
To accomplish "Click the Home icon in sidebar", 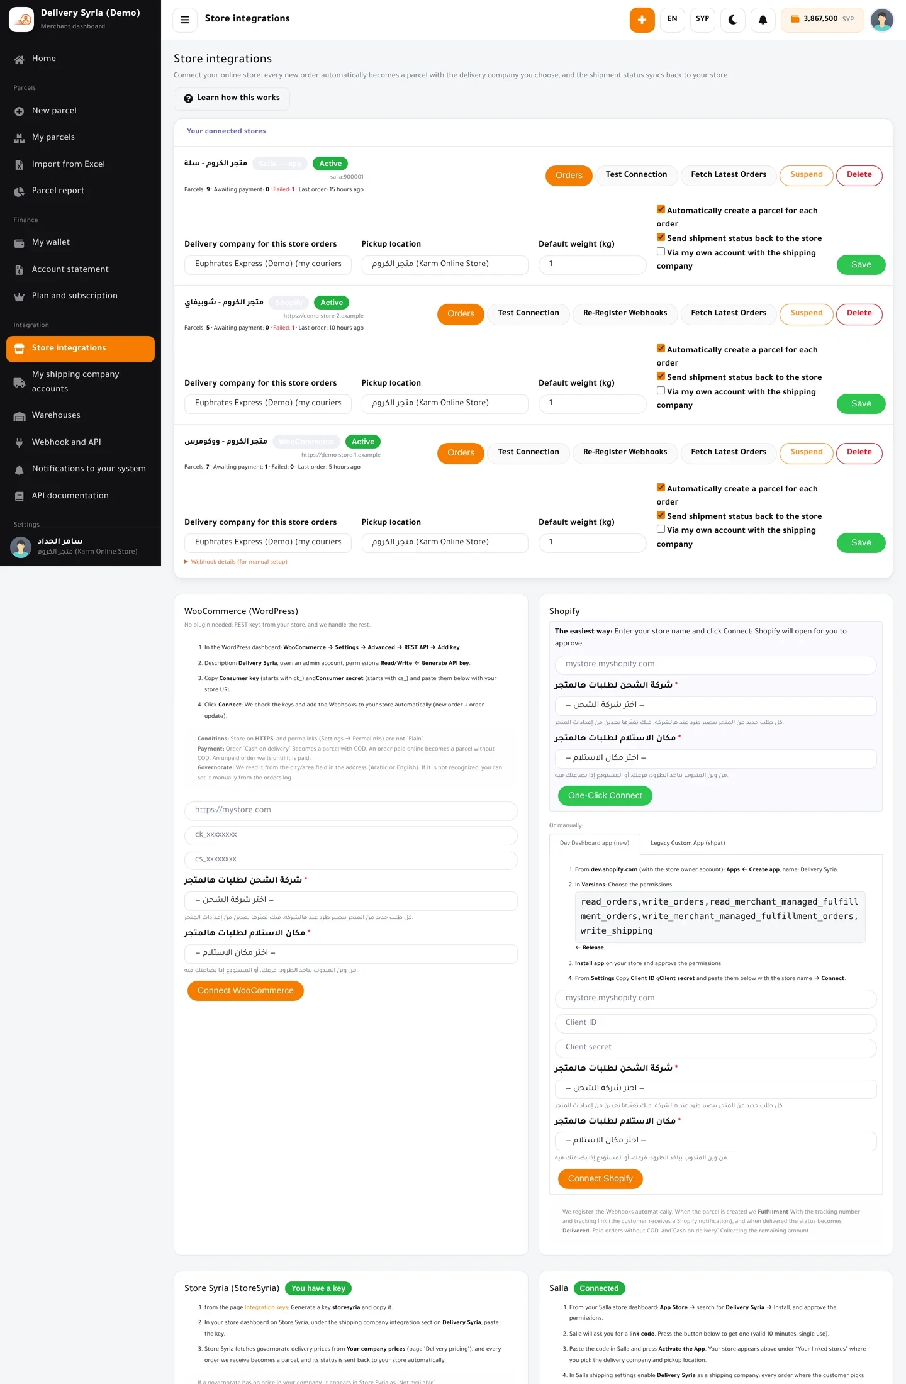I will coord(20,59).
